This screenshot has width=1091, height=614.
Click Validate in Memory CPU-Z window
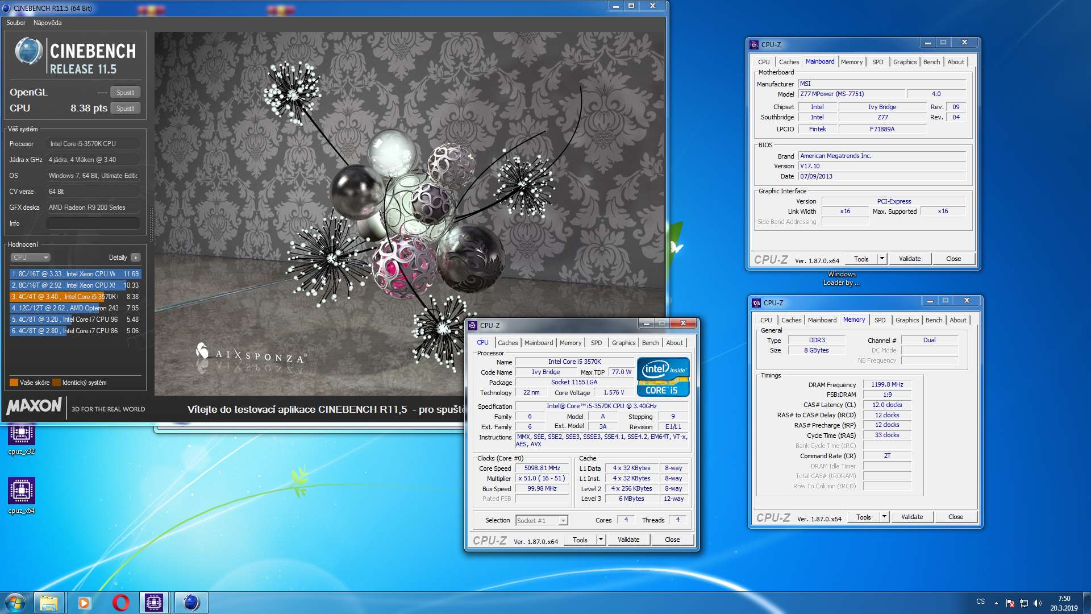click(912, 517)
